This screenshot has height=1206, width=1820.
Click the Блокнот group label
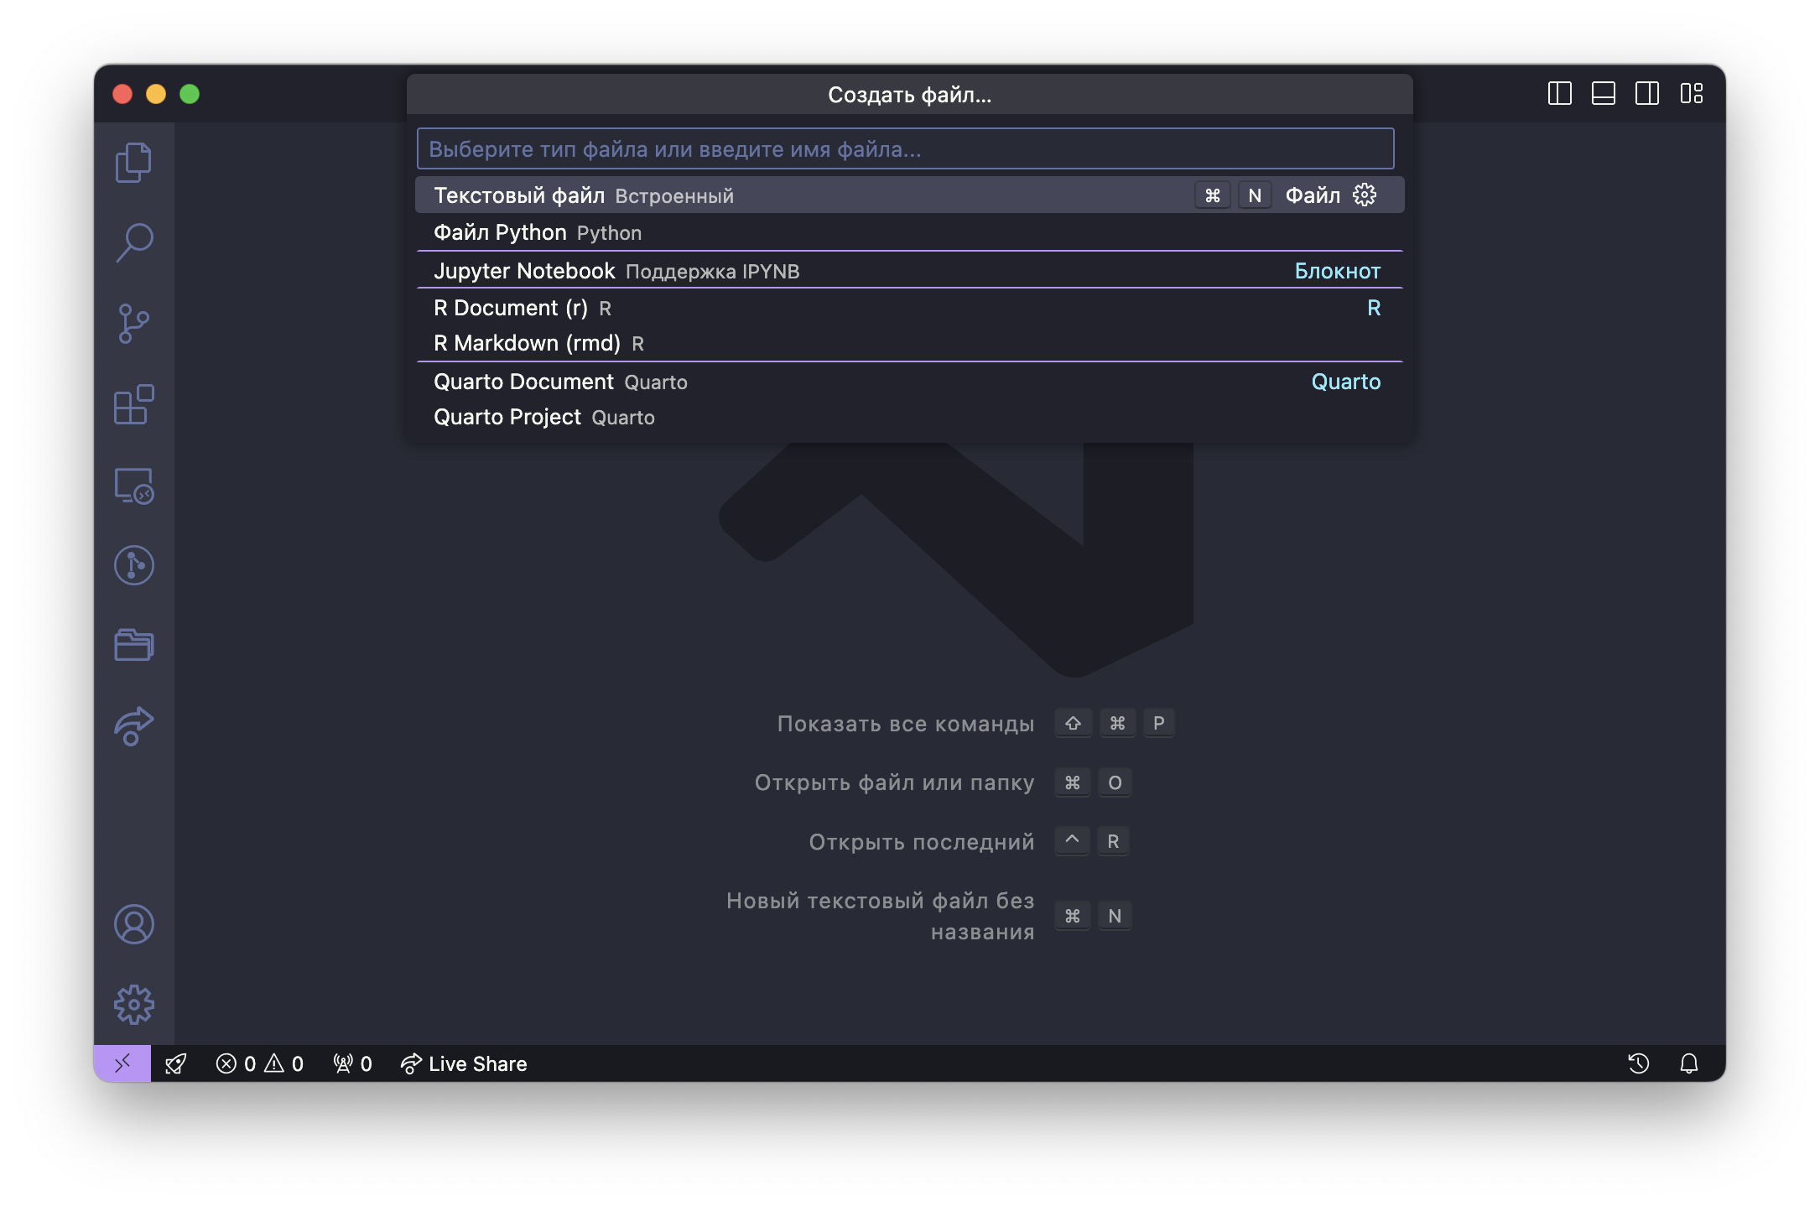1337,271
